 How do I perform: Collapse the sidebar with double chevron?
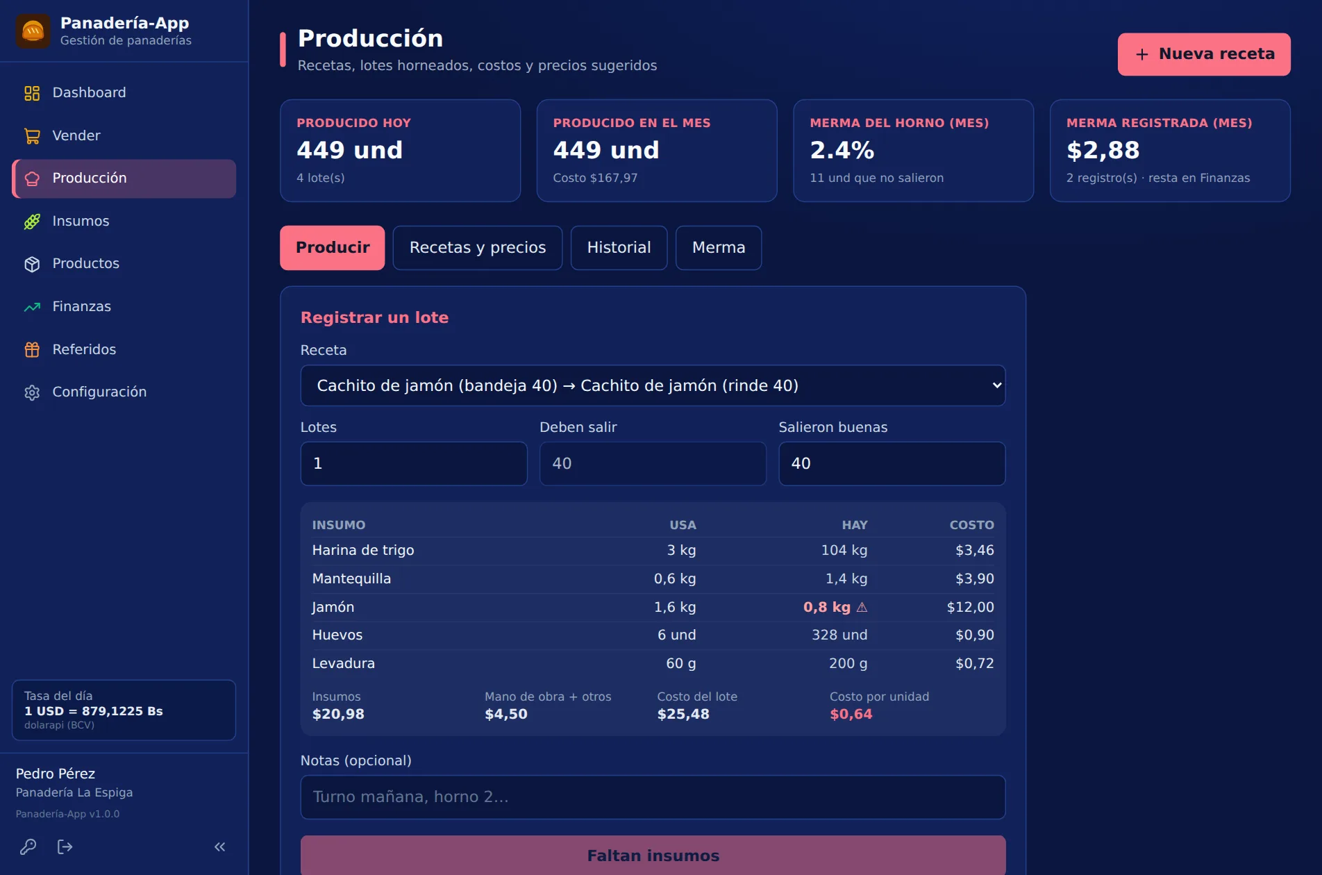pyautogui.click(x=220, y=847)
